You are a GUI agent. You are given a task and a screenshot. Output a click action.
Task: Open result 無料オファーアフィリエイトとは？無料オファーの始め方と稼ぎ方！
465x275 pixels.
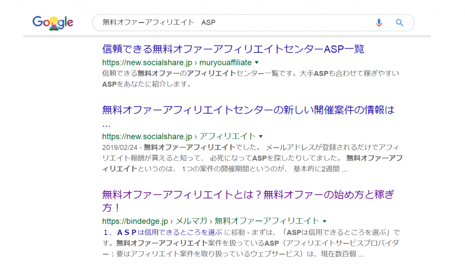248,201
